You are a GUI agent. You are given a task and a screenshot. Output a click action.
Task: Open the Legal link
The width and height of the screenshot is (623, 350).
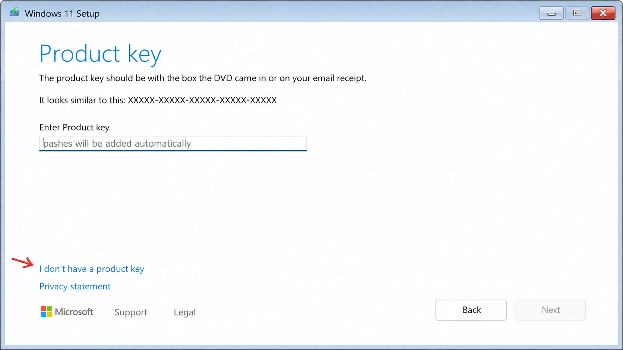(x=184, y=312)
